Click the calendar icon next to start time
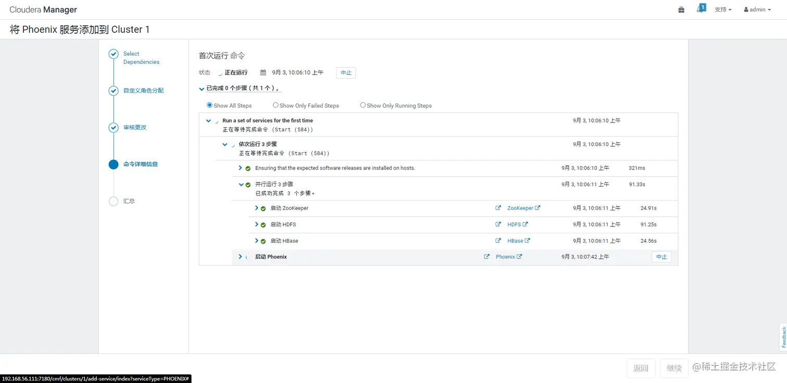 [263, 73]
